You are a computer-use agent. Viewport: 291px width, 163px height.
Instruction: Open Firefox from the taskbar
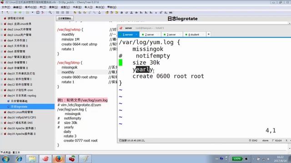[59, 159]
